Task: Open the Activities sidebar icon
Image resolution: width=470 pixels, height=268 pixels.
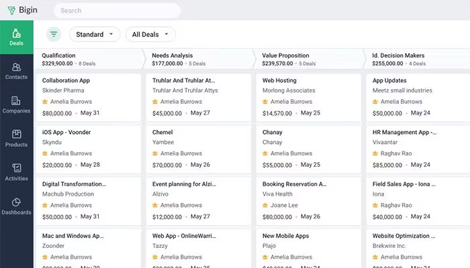Action: point(17,167)
